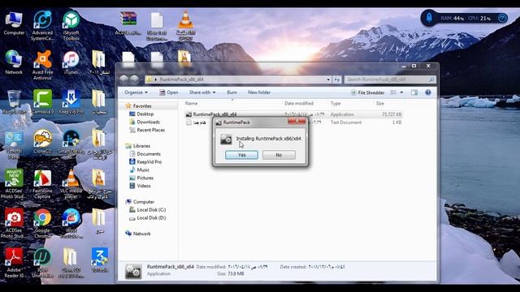Click the Adobe Reader XI desktop icon

(x=14, y=263)
